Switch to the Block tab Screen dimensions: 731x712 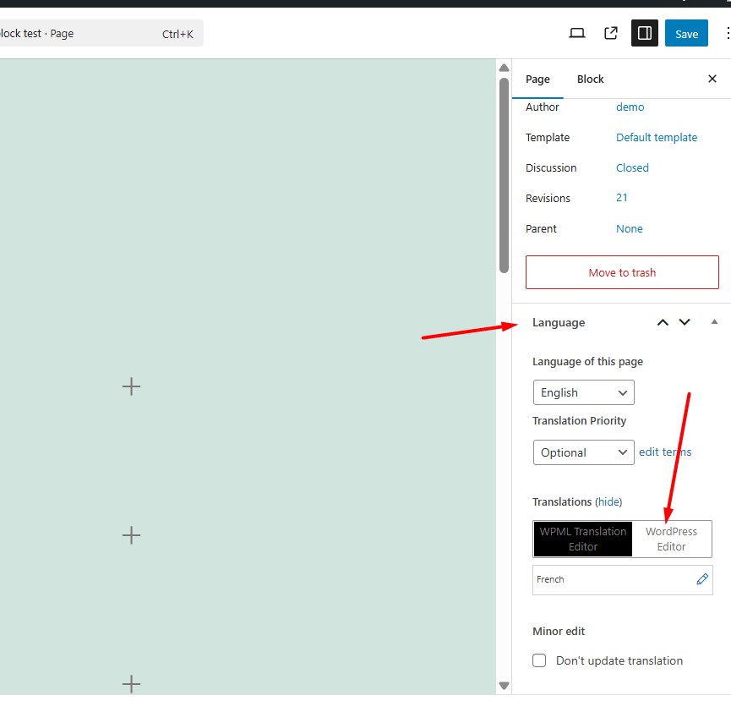590,79
